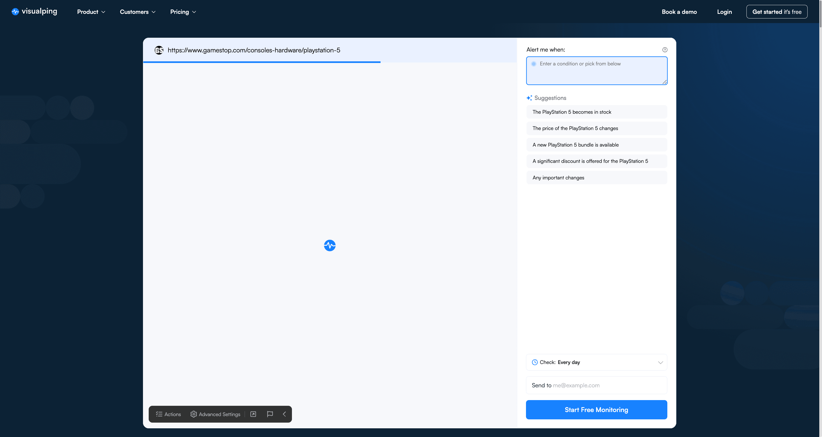Select the Any important changes suggestion
The image size is (822, 437).
(x=596, y=178)
